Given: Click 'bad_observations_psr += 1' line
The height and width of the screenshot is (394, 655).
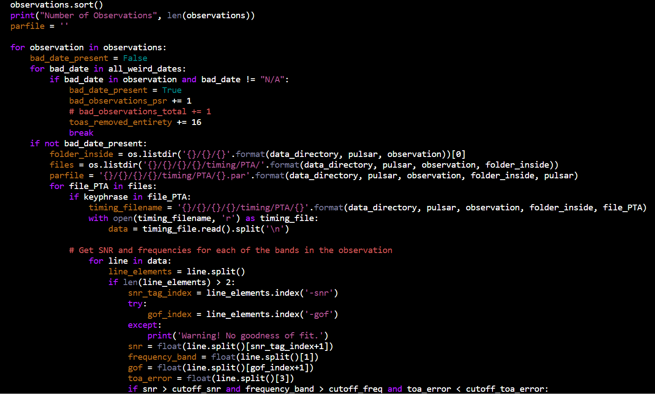Looking at the screenshot, I should click(x=130, y=101).
